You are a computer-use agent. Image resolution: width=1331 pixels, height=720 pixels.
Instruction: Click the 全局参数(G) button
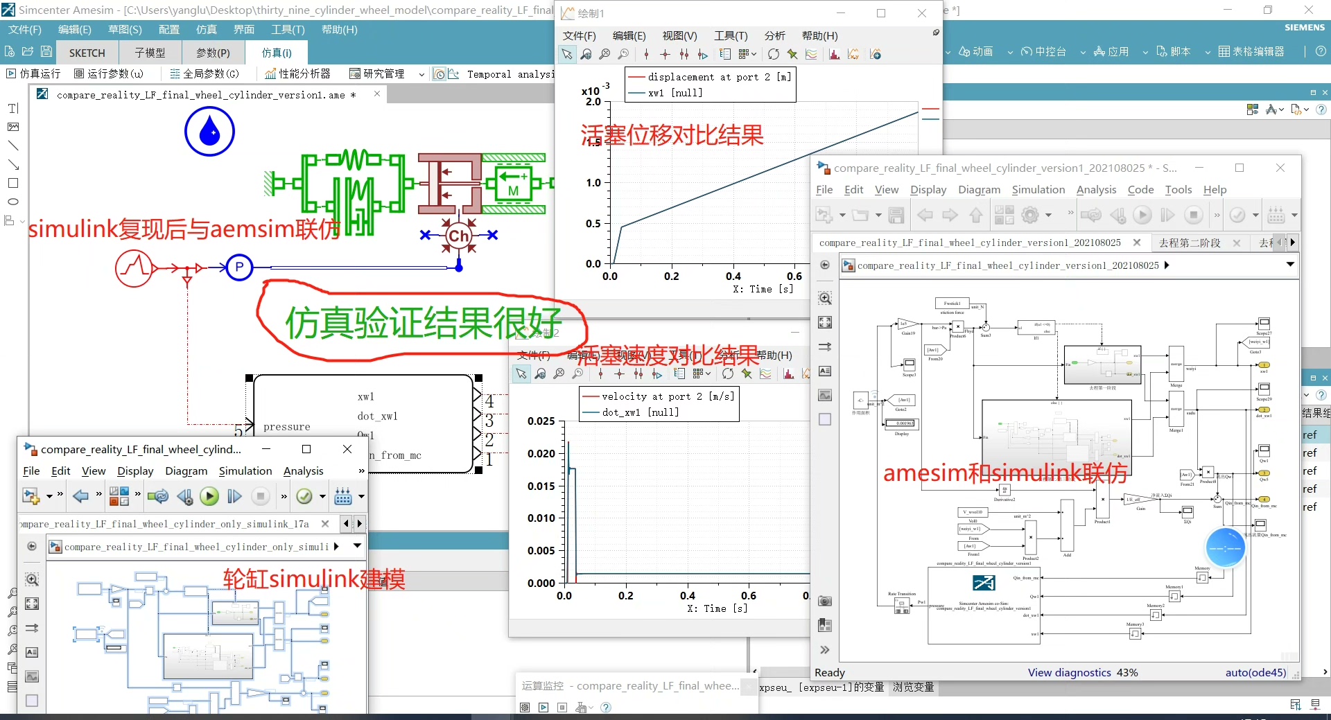coord(204,73)
